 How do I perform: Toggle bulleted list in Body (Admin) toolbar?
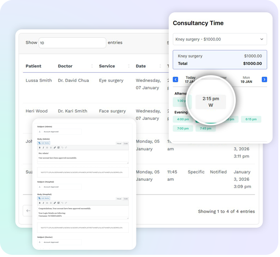47,147
